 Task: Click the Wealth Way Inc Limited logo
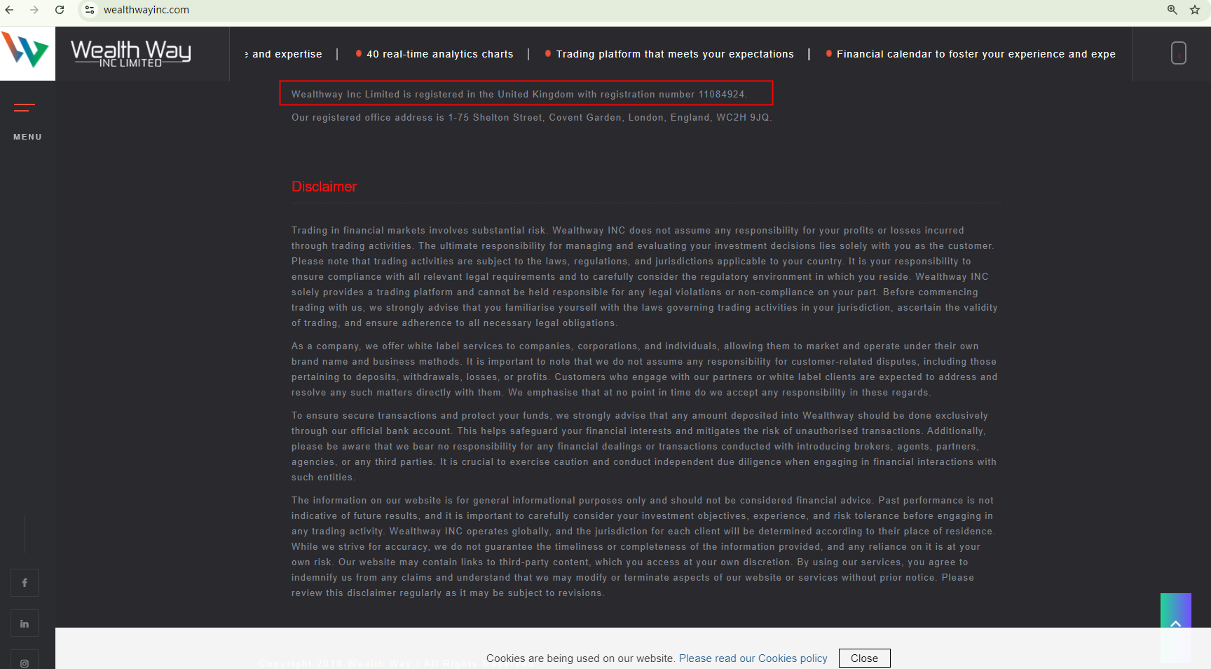(130, 53)
